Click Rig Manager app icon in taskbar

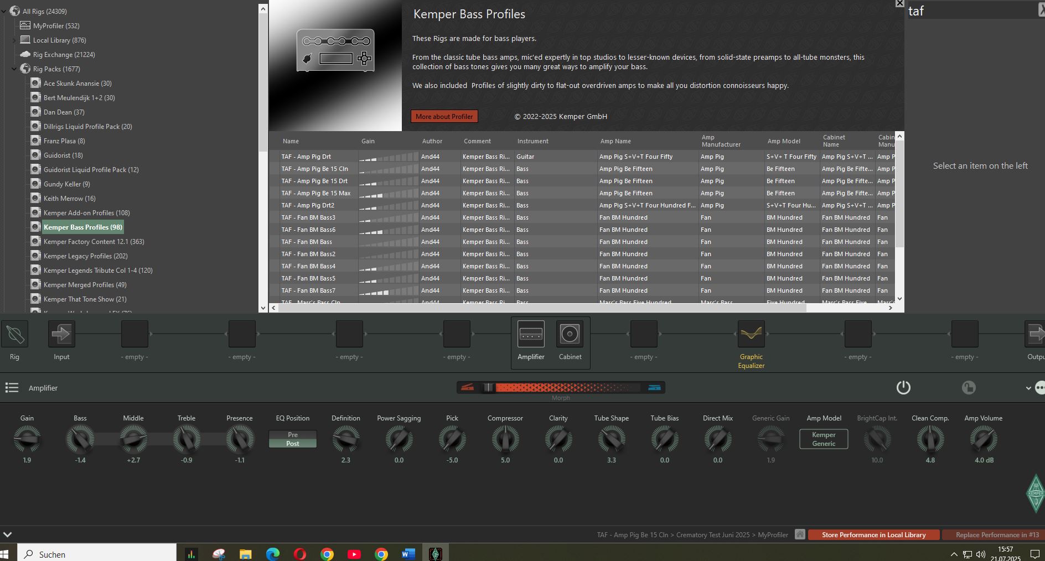click(436, 554)
